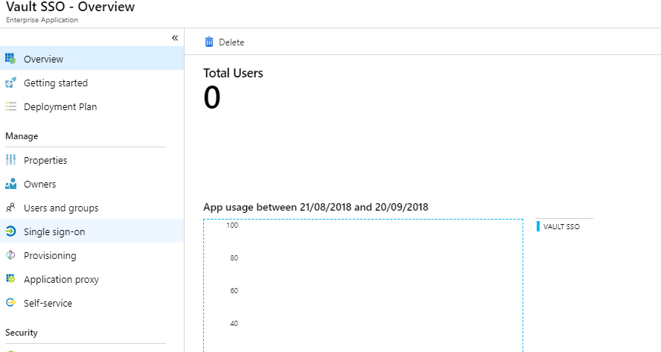The image size is (661, 352).
Task: Open the Self-service section
Action: click(x=92, y=303)
